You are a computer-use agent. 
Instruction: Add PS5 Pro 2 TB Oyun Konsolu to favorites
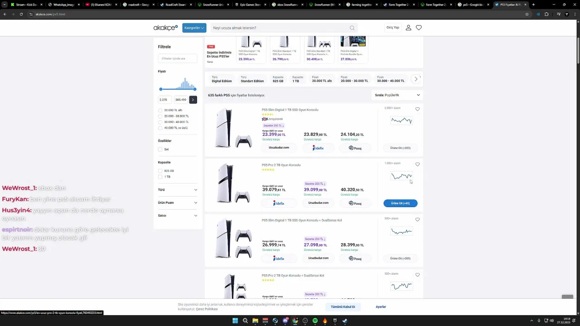click(x=417, y=164)
